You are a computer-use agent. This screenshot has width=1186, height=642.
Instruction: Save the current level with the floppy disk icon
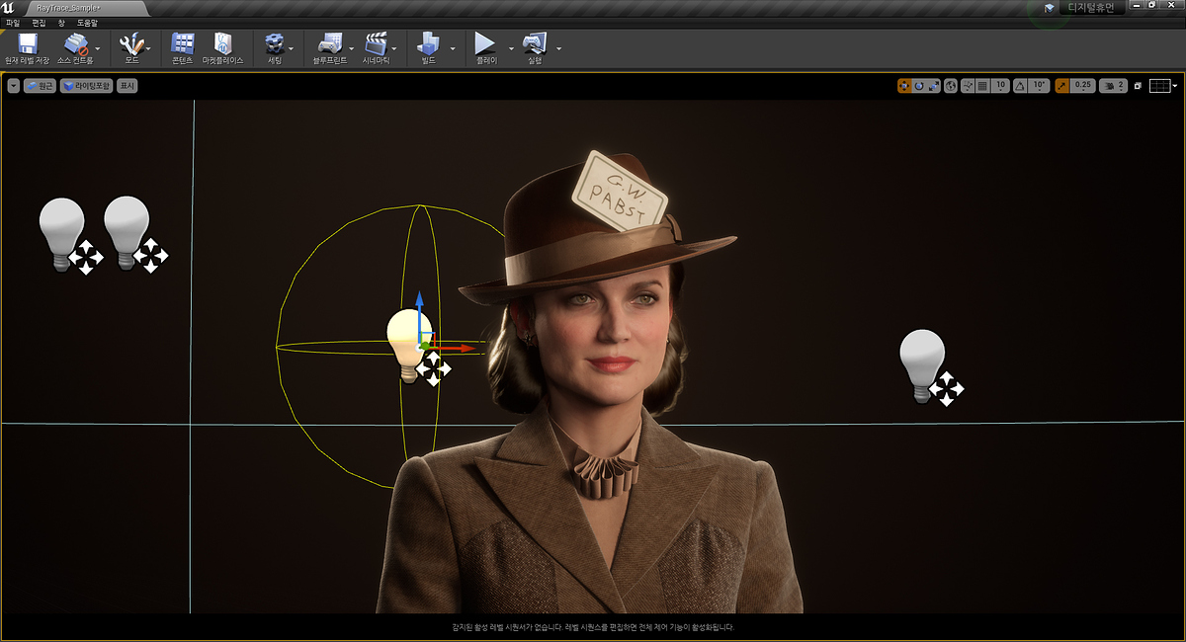(26, 43)
